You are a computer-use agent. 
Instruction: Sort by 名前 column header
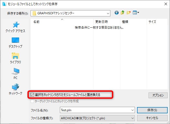point(62,22)
